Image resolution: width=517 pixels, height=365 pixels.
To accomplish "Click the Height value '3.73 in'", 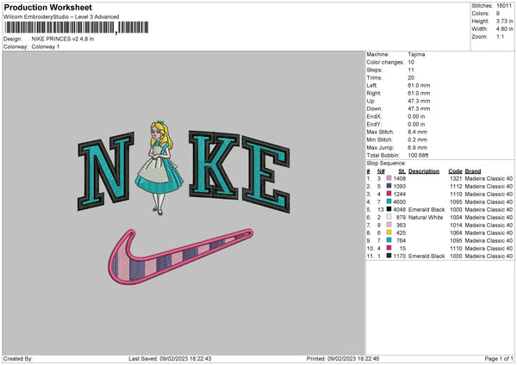I will [504, 21].
